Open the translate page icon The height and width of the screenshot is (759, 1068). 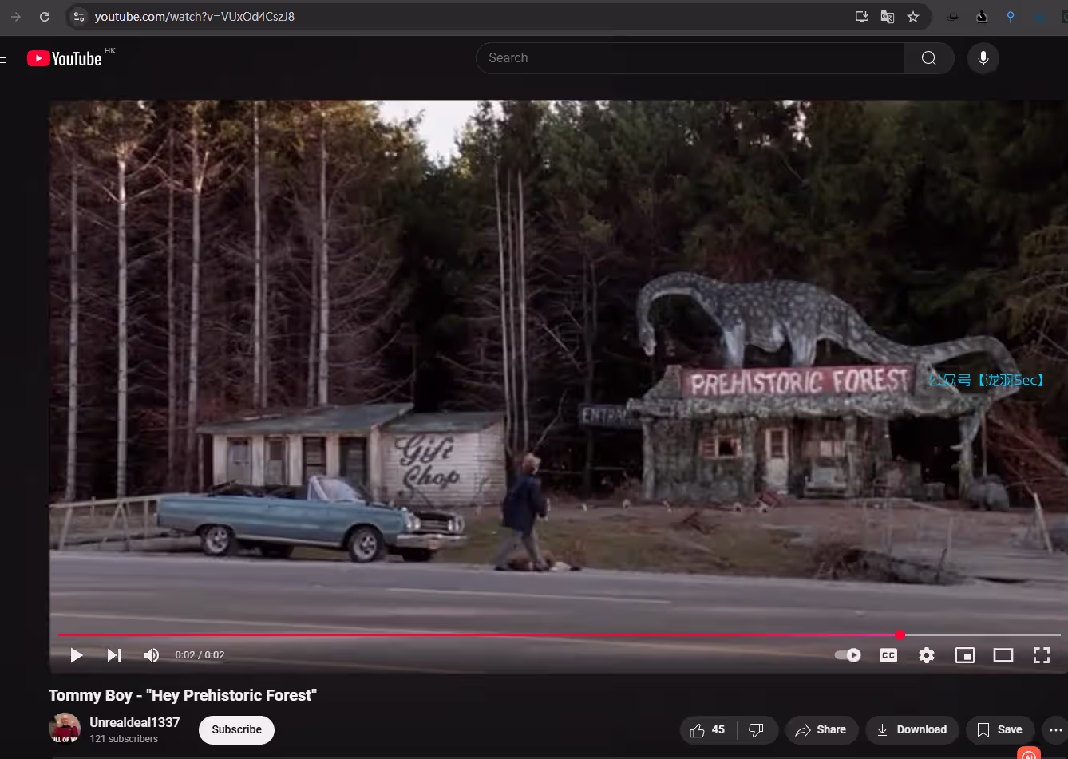(888, 17)
